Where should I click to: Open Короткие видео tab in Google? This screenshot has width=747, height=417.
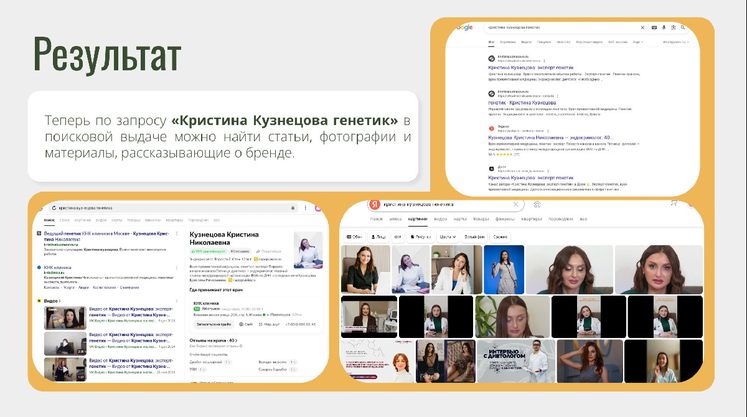pyautogui.click(x=589, y=42)
